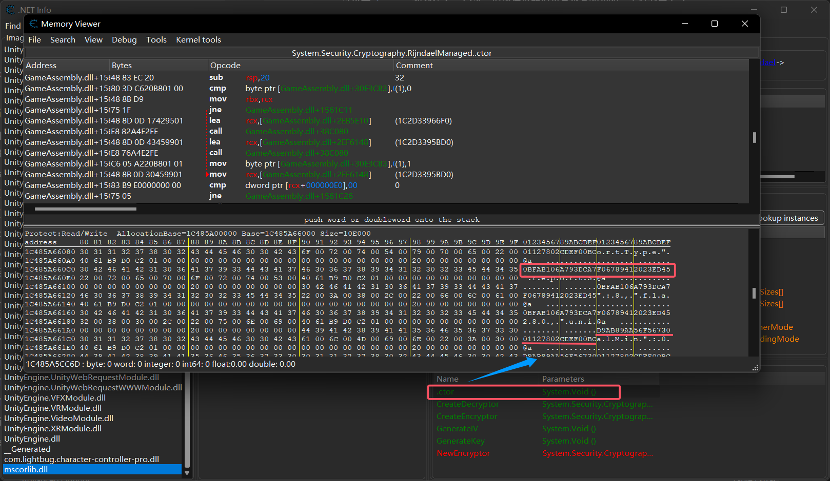
Task: Select the row with bytes E8 82A4E2FE
Action: tap(386, 132)
